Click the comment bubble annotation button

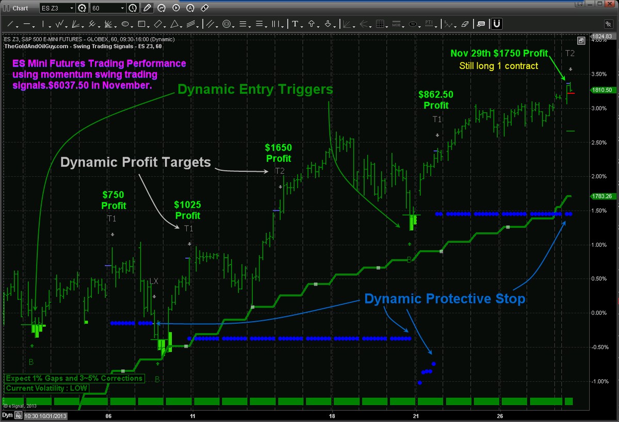click(x=481, y=24)
